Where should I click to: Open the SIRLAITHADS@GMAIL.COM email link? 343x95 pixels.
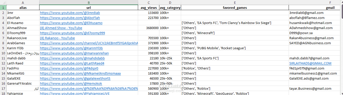tap(310, 63)
